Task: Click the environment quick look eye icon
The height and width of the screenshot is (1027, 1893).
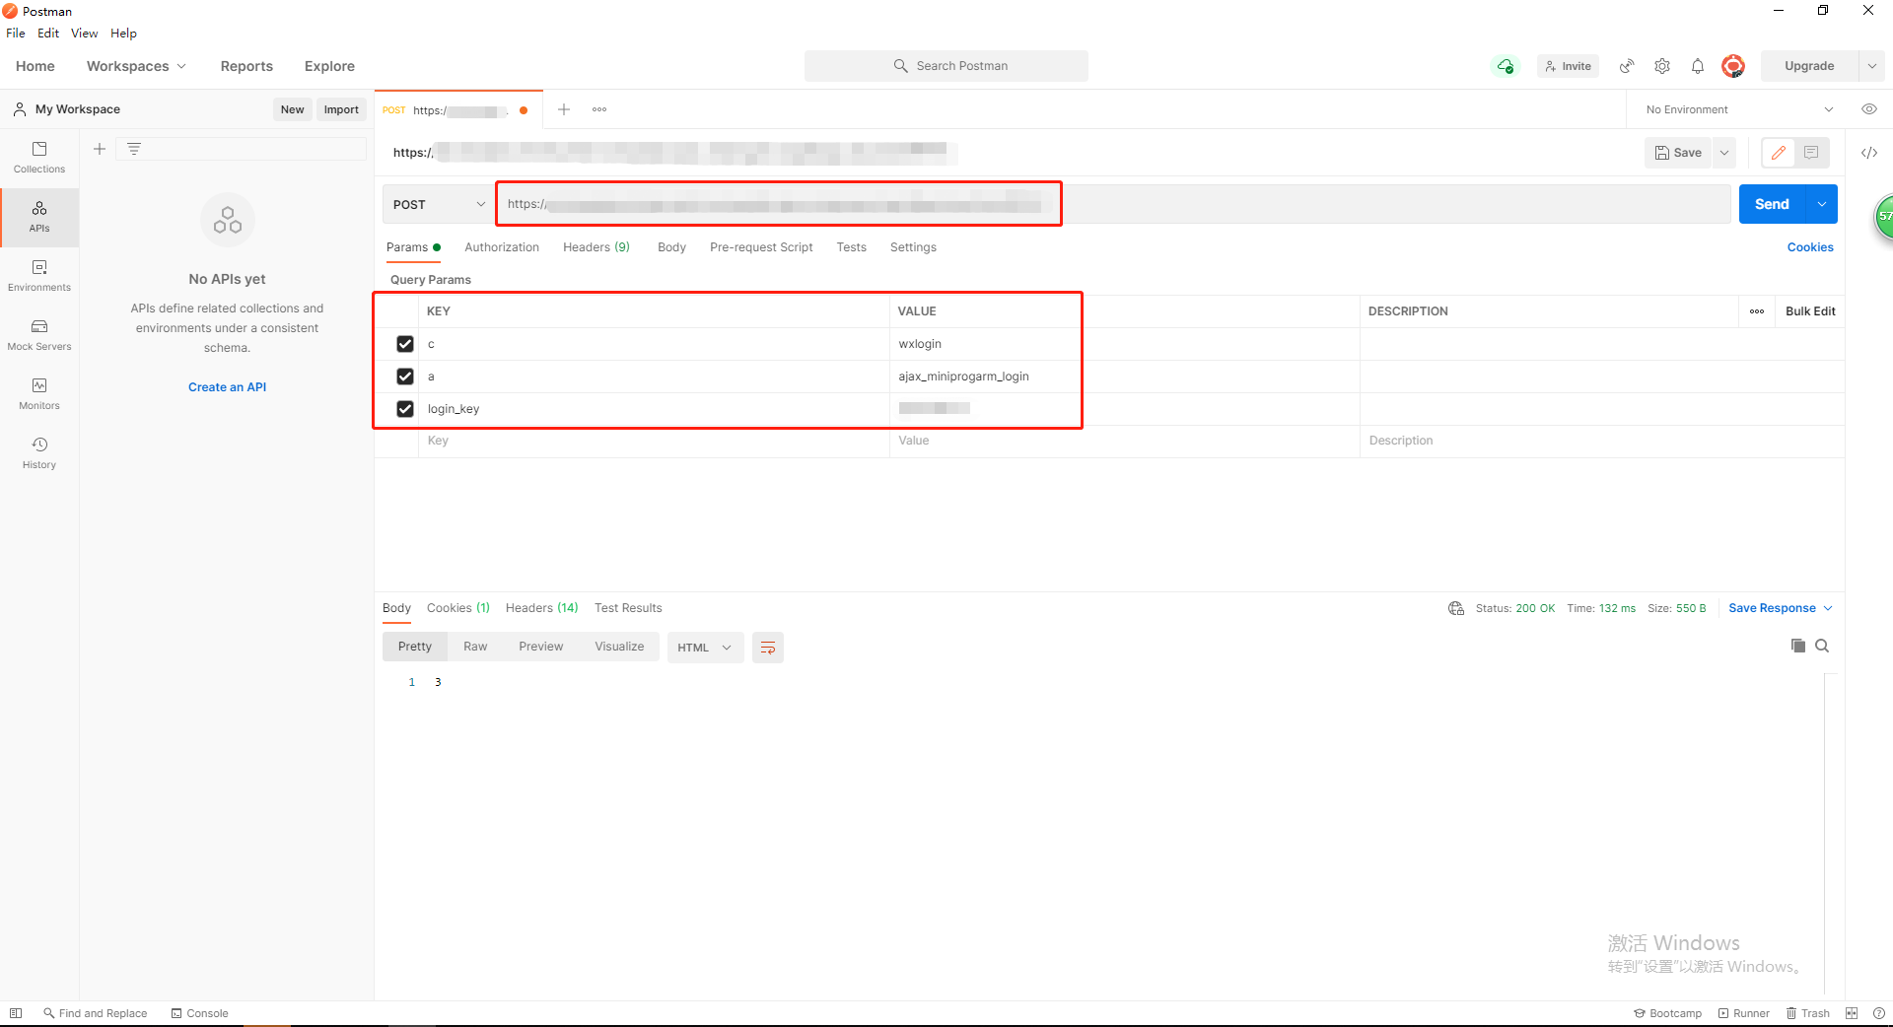Action: pyautogui.click(x=1869, y=109)
